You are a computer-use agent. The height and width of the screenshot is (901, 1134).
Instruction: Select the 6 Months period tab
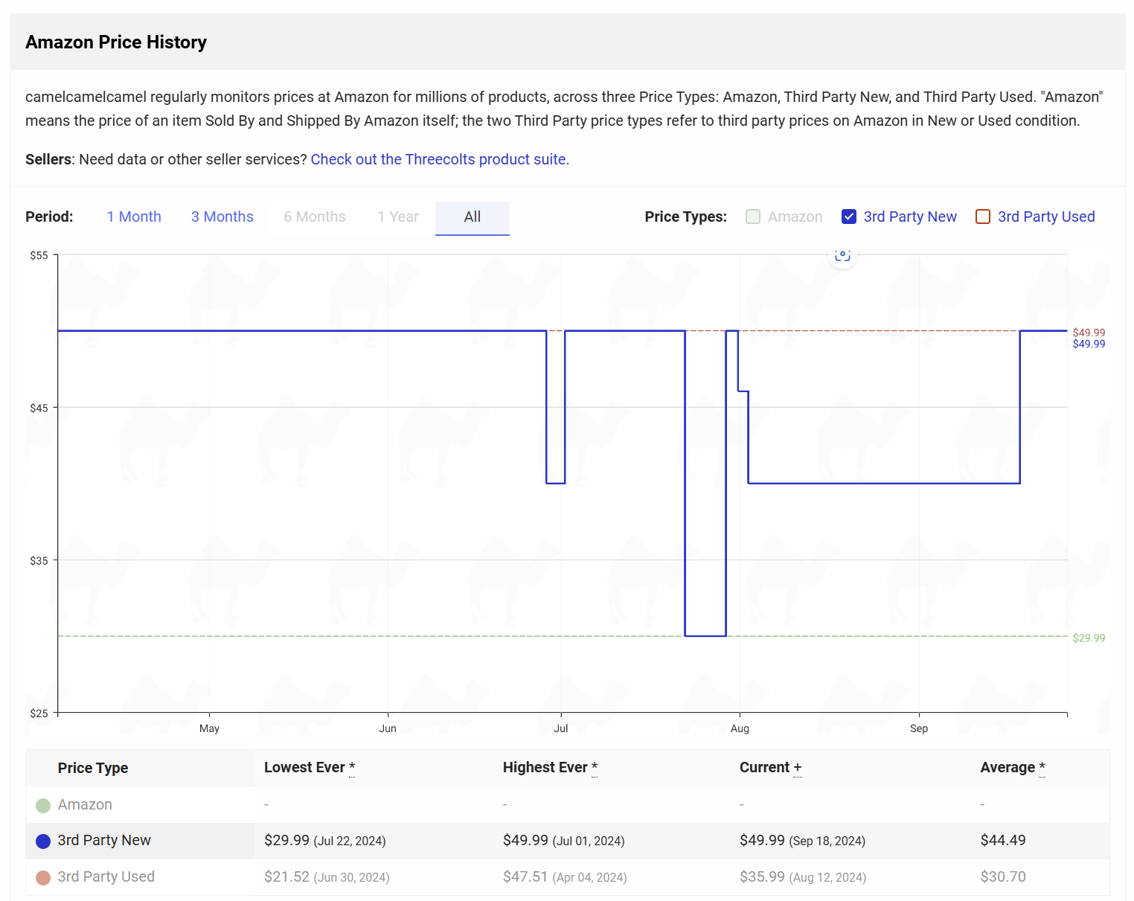(314, 217)
